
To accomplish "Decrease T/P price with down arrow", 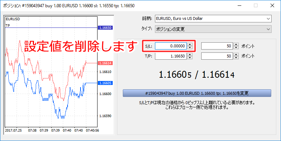I will point(190,58).
